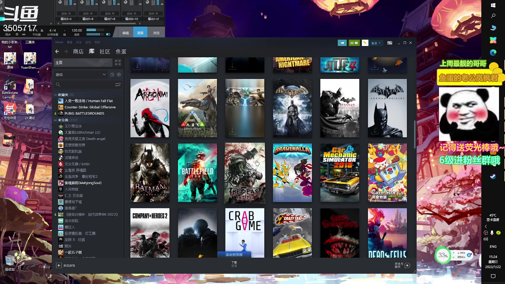This screenshot has height=284, width=505.
Task: Switch DAW to 混音 mix tab
Action: tap(140, 33)
